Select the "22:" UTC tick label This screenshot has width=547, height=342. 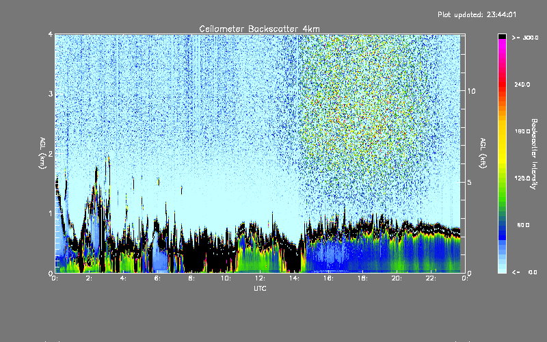click(x=431, y=278)
